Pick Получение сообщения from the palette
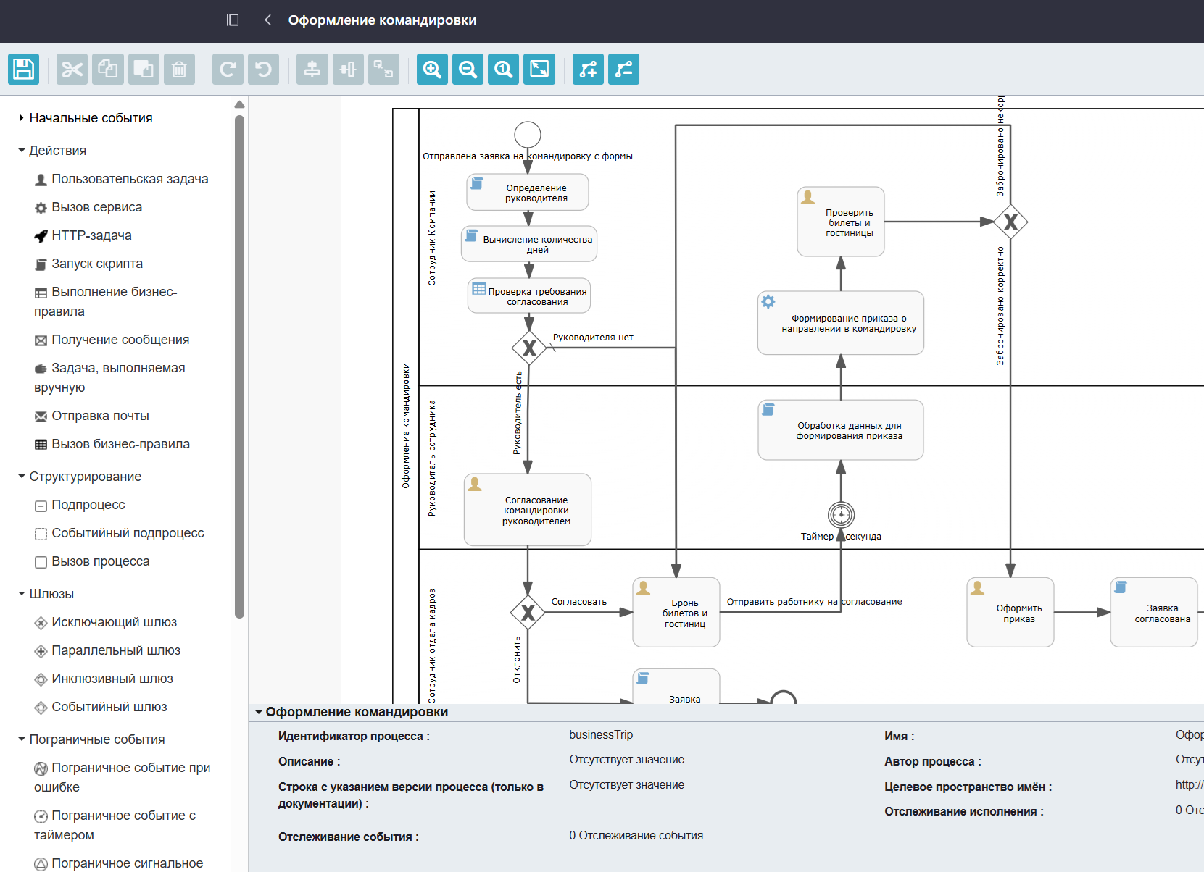Image resolution: width=1204 pixels, height=872 pixels. pos(112,340)
